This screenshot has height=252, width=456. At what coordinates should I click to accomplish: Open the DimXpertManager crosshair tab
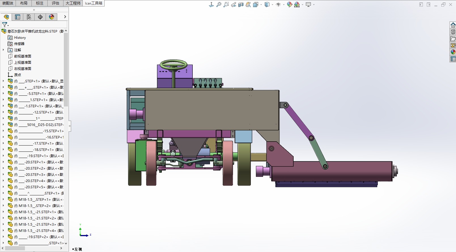click(40, 17)
